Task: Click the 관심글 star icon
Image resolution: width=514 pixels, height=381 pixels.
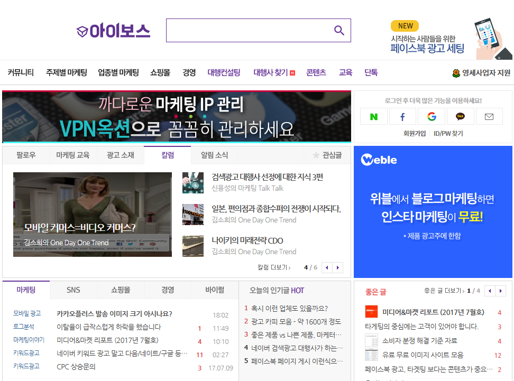Action: (x=316, y=155)
